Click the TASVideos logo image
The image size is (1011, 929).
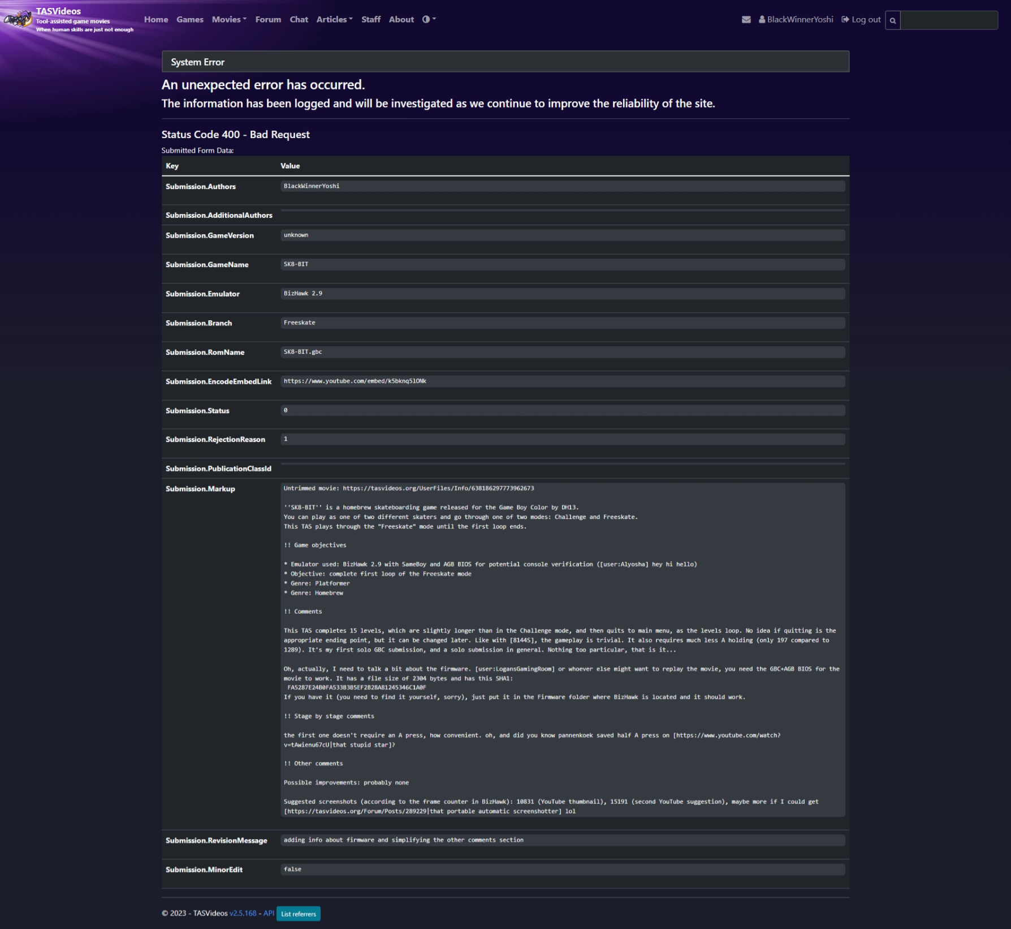(18, 20)
